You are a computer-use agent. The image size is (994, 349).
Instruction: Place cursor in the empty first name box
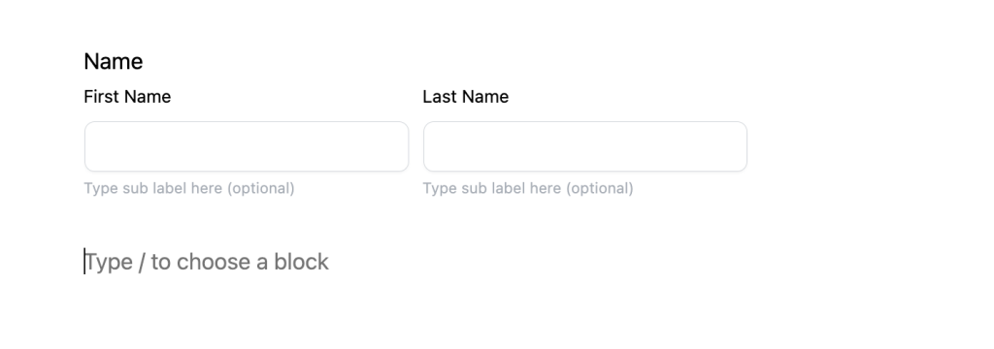(247, 146)
